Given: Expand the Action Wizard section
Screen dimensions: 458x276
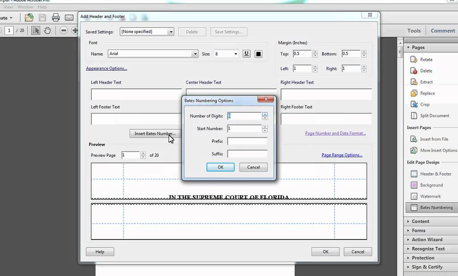Looking at the screenshot, I should coord(408,239).
